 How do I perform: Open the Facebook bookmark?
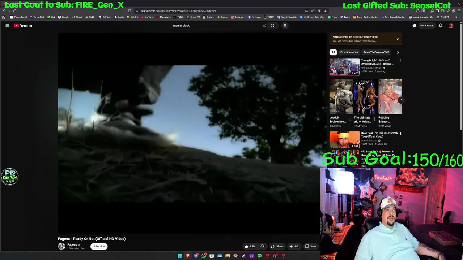click(x=254, y=17)
